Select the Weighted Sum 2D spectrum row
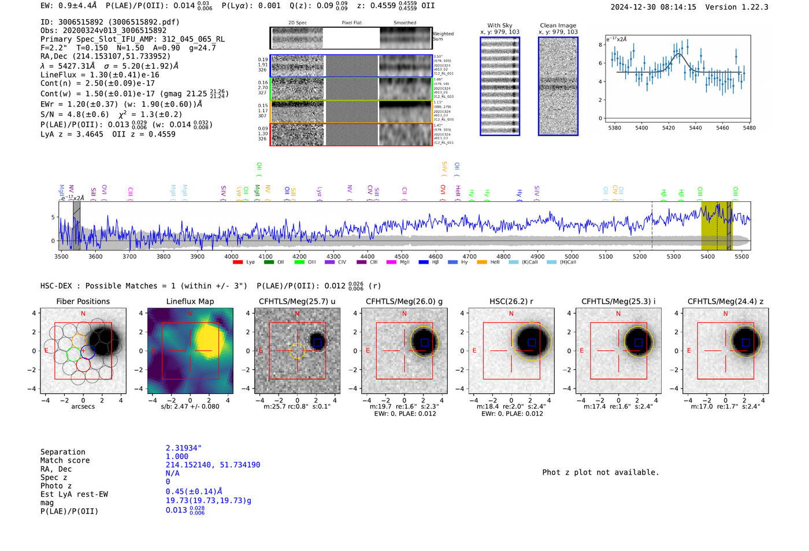The height and width of the screenshot is (551, 809). click(351, 38)
